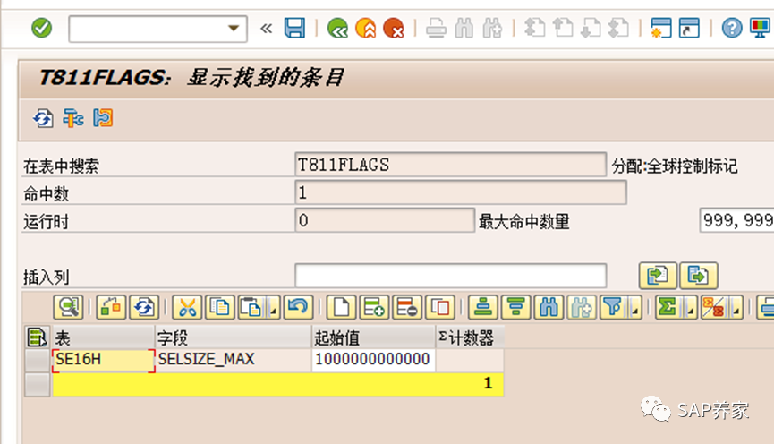
Task: Click the Cut scissors icon
Action: pyautogui.click(x=187, y=307)
